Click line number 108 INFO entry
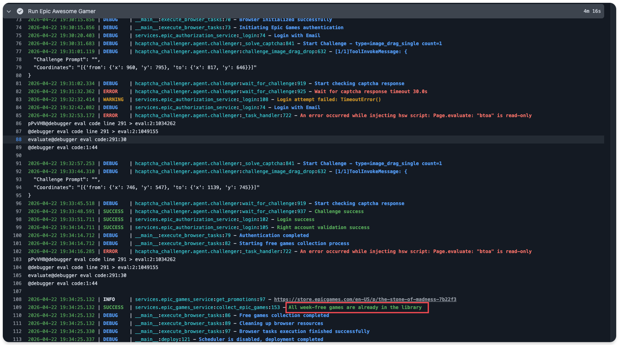The height and width of the screenshot is (345, 619). coord(17,299)
